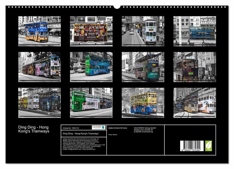
Task: Click the ISBN barcode graphic
Action: (x=192, y=146)
